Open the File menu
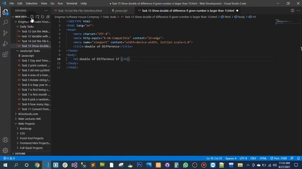The width and height of the screenshot is (302, 169). 11,3
